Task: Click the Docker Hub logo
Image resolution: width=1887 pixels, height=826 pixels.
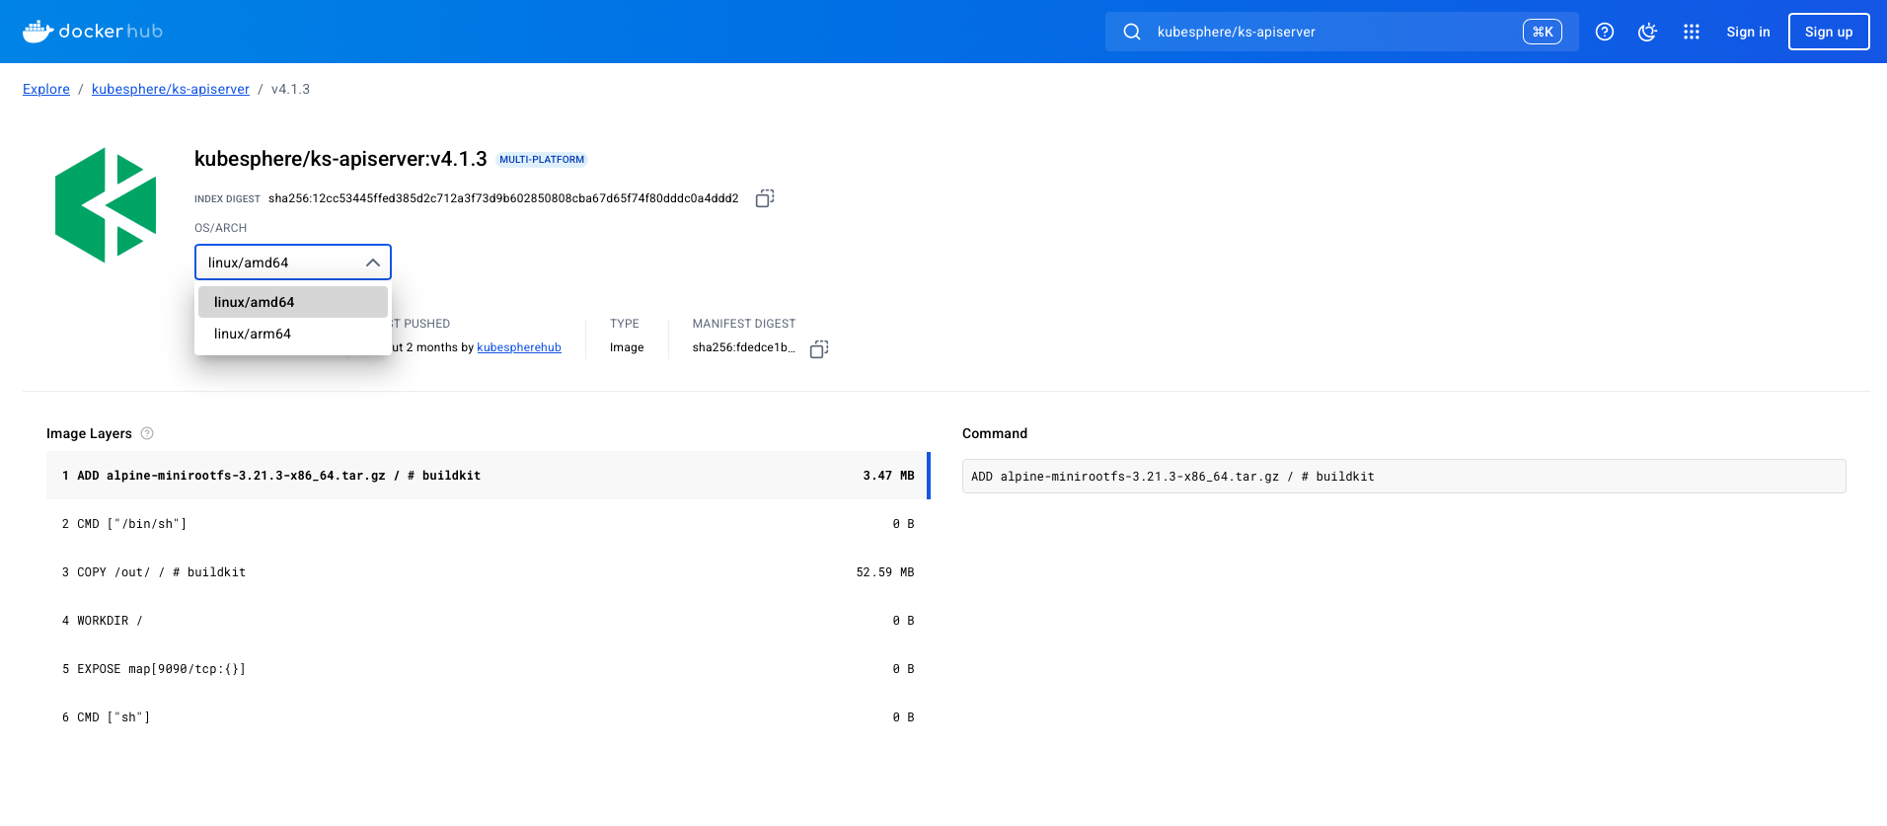Action: 93,32
